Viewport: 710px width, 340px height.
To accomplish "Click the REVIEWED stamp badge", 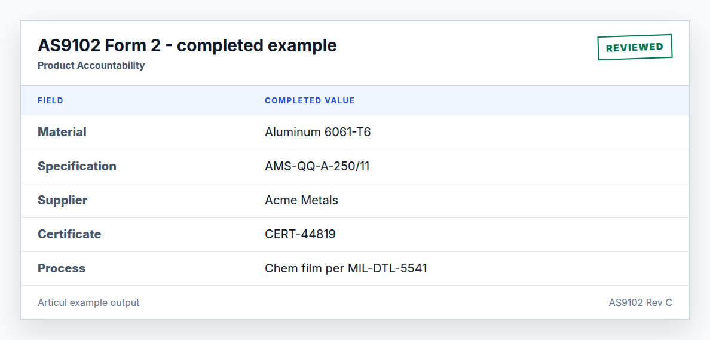I will point(635,47).
